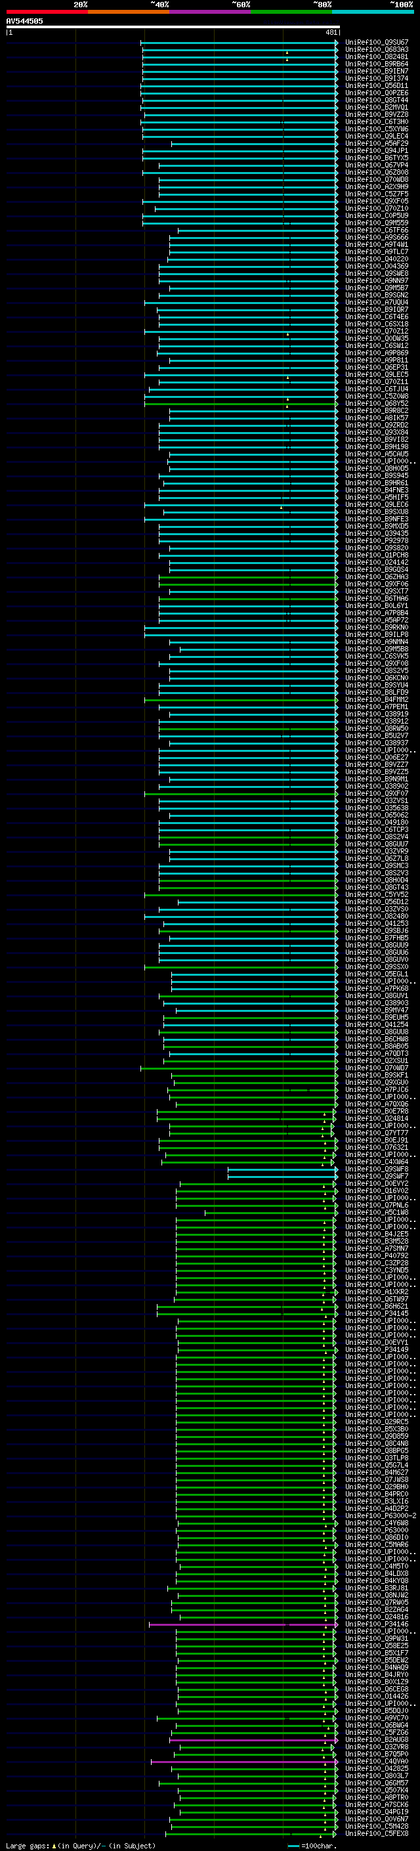Viewport: 420px width, 1851px height.
Task: Open hit UniRef100_A5AF29
Action: click(x=377, y=144)
